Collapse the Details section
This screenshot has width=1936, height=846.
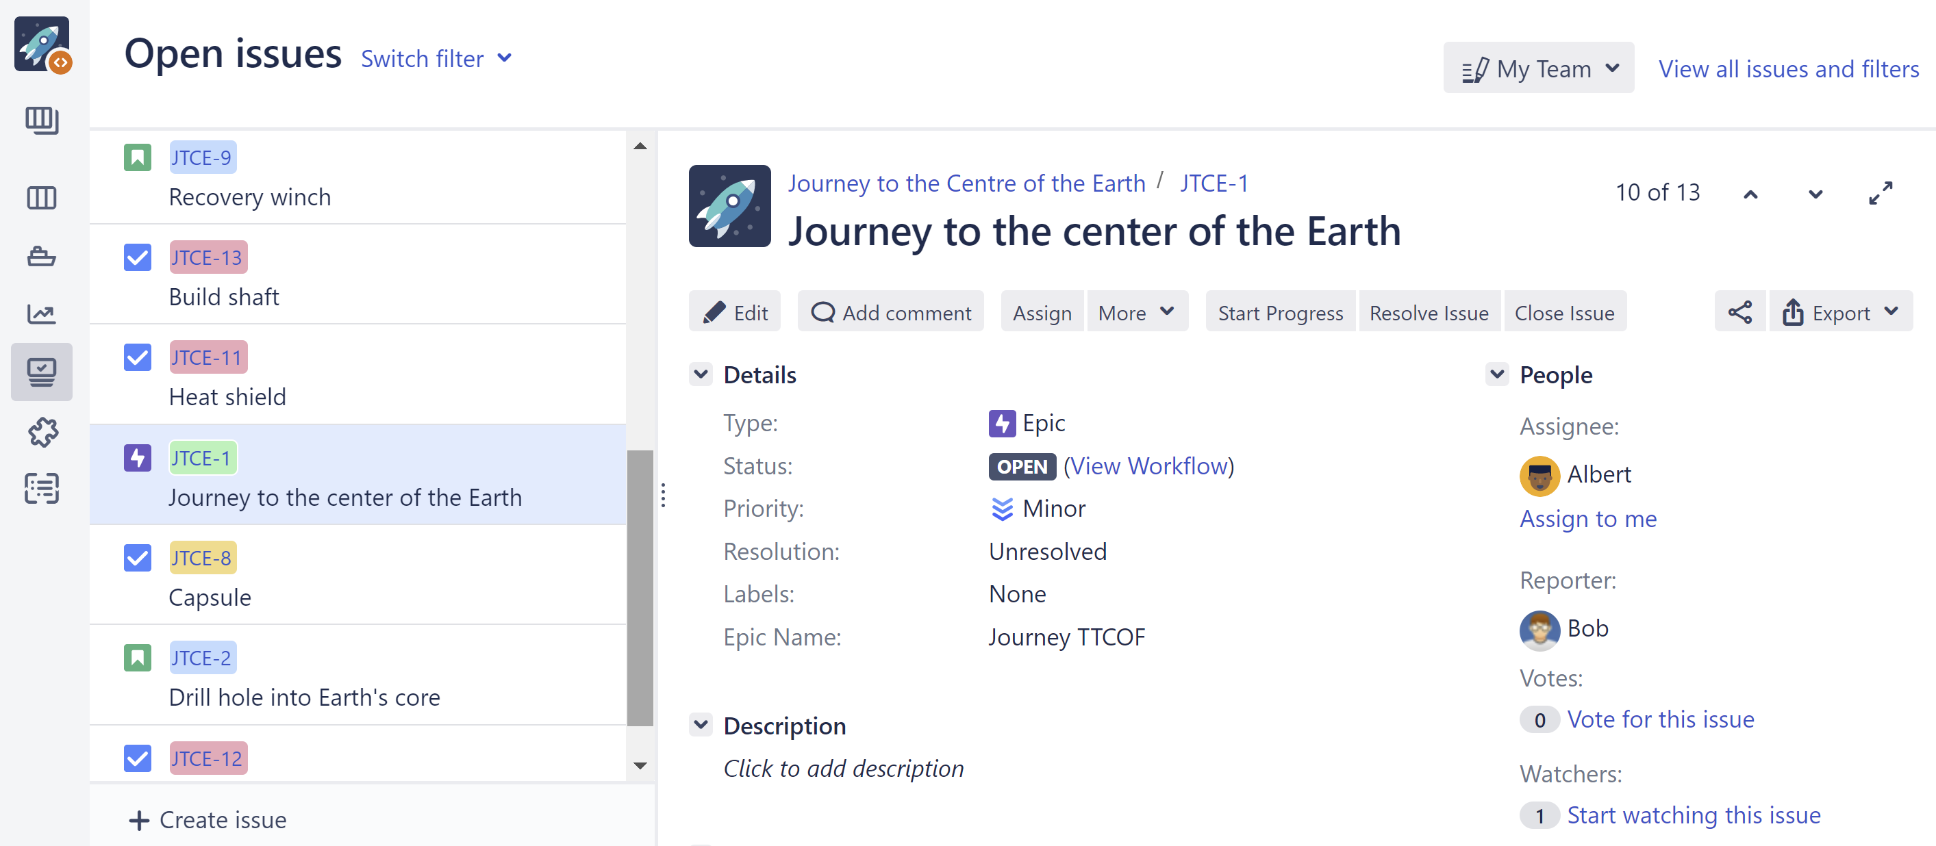(x=701, y=374)
